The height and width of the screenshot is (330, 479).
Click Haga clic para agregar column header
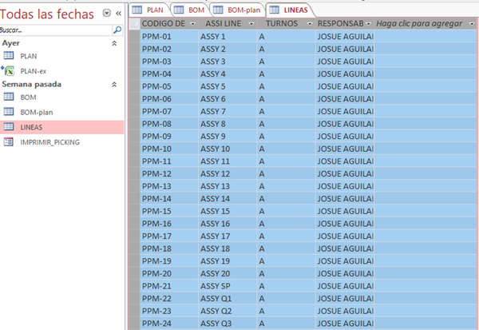422,25
